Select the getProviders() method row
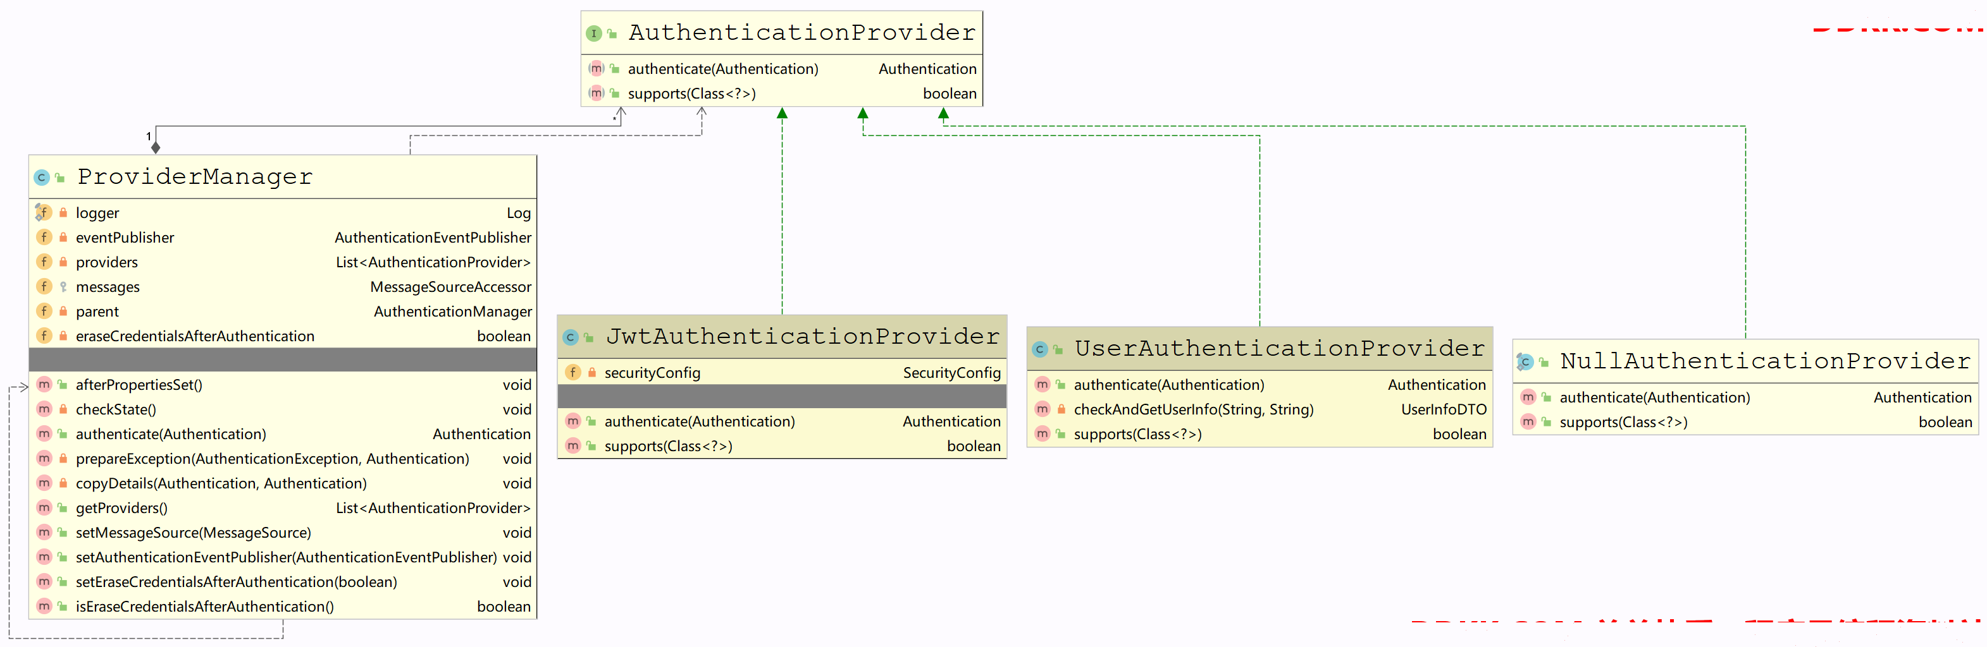 click(x=121, y=507)
